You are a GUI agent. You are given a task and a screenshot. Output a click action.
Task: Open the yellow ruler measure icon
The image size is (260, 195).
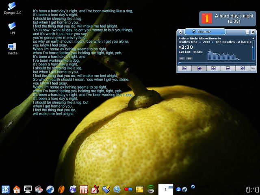coord(140,189)
